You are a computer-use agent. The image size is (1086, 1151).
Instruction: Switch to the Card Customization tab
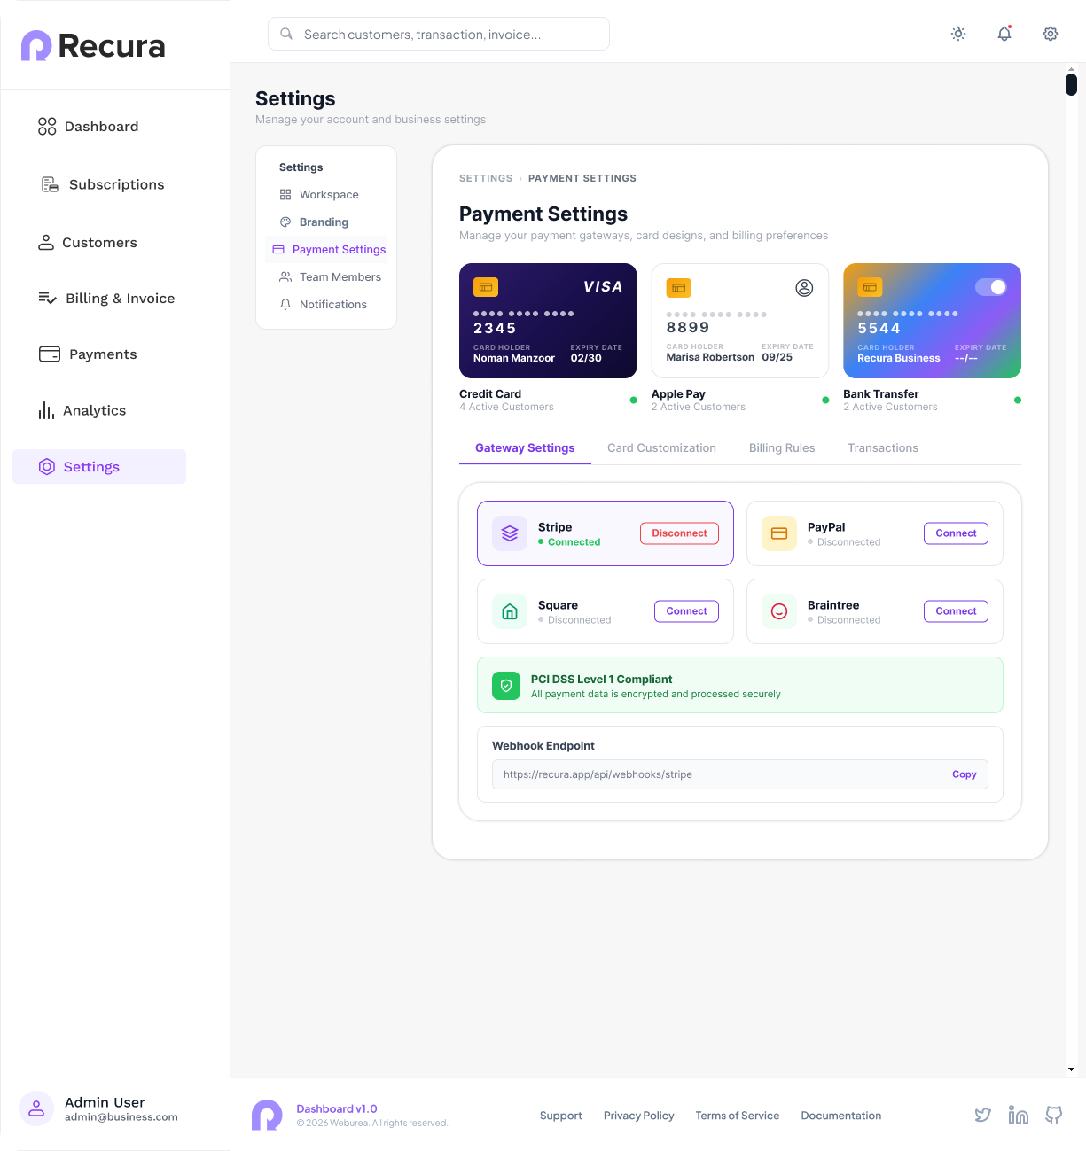pyautogui.click(x=661, y=448)
